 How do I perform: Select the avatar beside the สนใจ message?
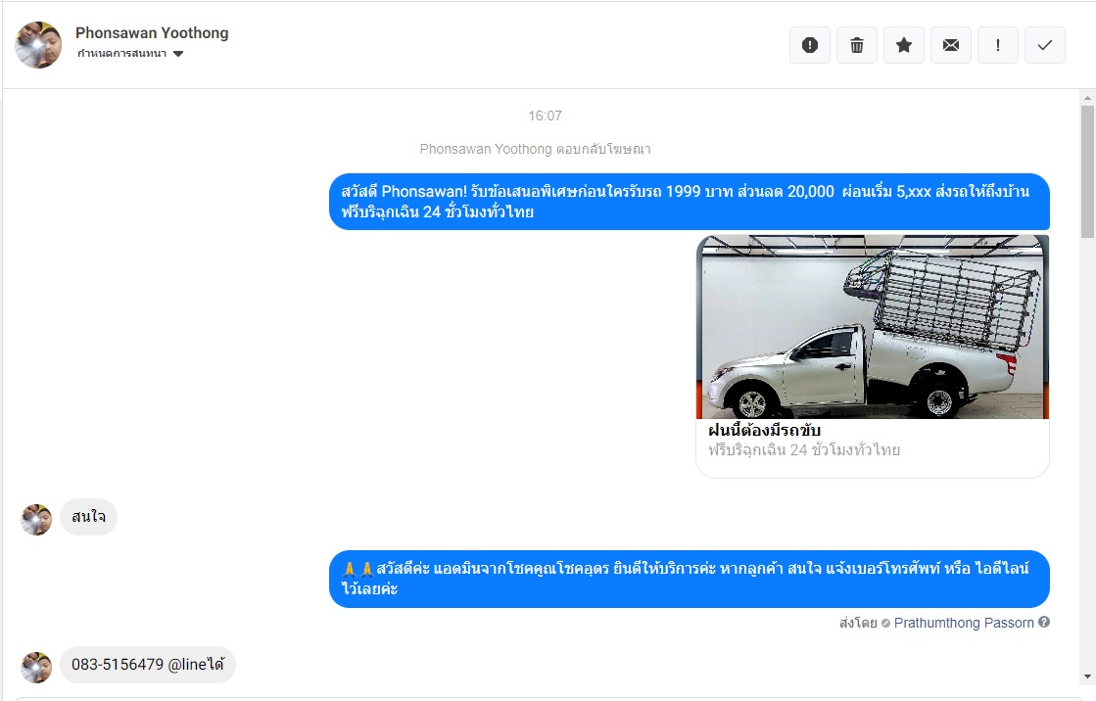(x=36, y=520)
